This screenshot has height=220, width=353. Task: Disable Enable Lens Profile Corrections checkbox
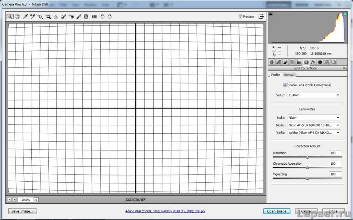285,85
